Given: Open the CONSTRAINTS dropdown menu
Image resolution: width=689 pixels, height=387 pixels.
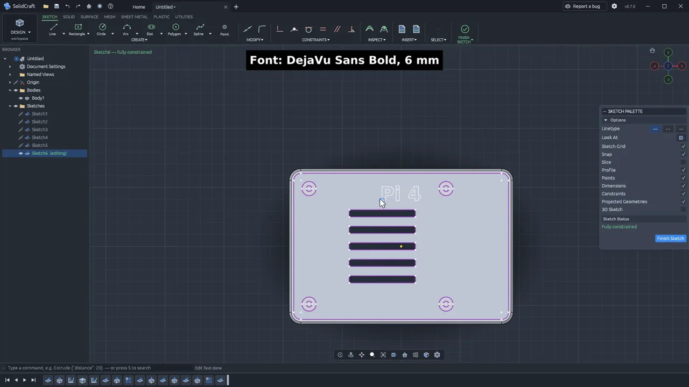Looking at the screenshot, I should pyautogui.click(x=315, y=40).
